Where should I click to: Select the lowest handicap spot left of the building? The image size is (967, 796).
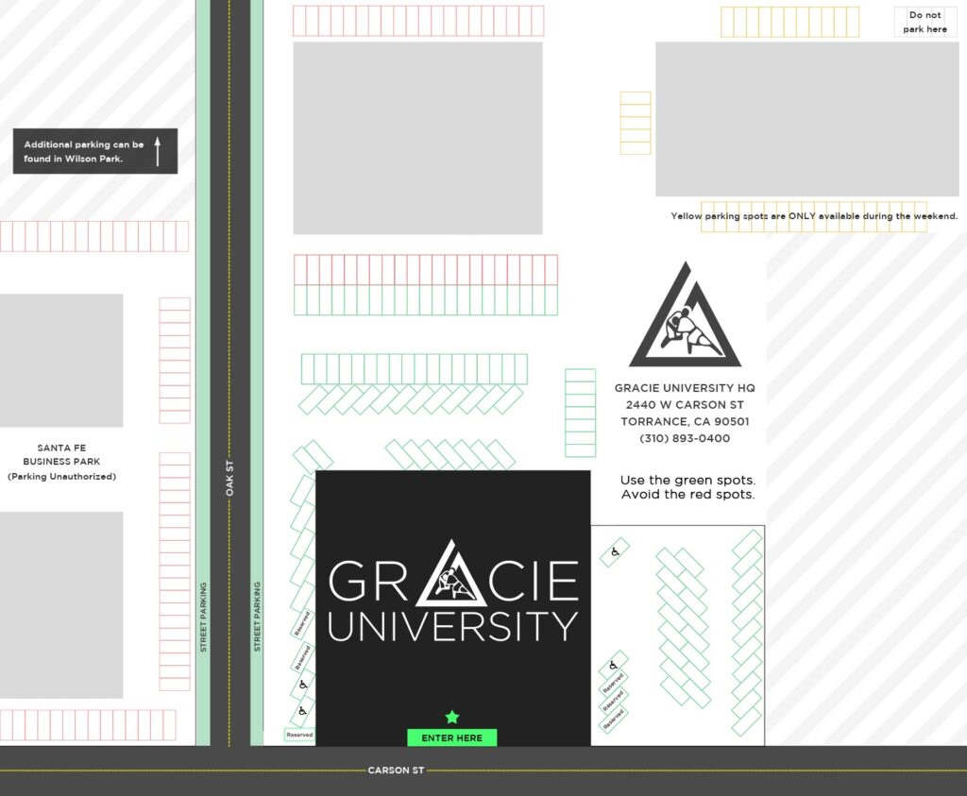tap(302, 708)
